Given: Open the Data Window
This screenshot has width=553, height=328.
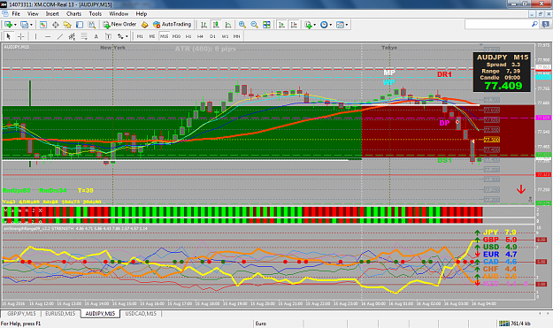Looking at the screenshot, I should click(x=56, y=24).
